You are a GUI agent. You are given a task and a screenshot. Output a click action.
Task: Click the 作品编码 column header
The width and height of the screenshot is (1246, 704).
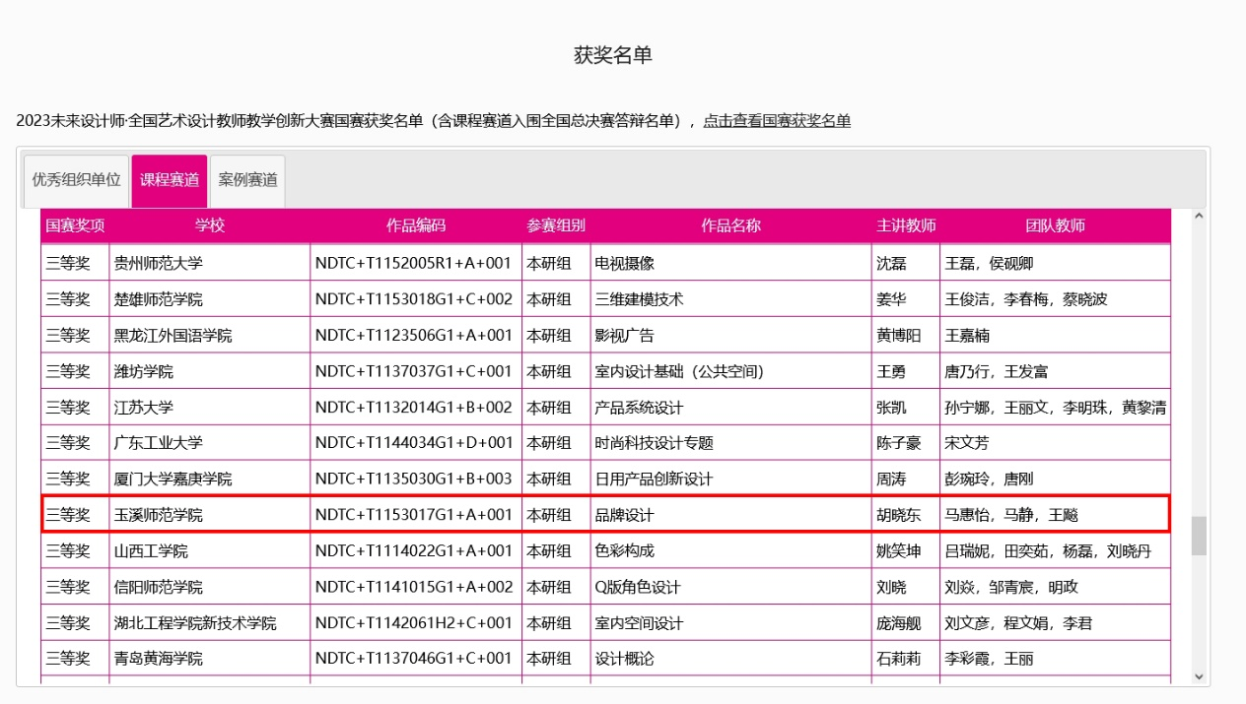pyautogui.click(x=415, y=225)
